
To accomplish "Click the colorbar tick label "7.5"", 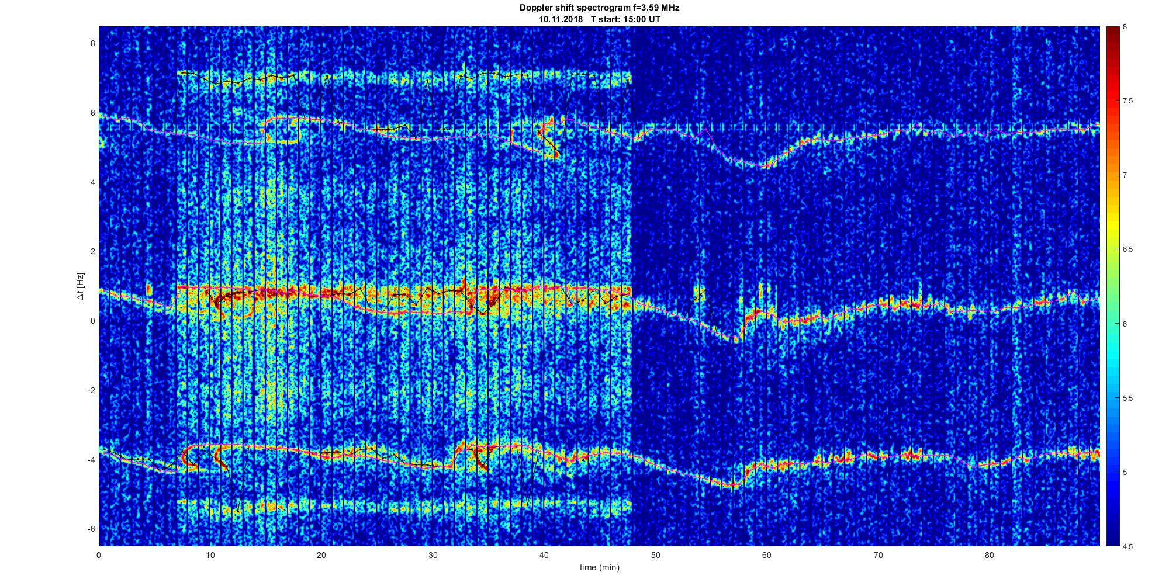I will tap(1128, 101).
